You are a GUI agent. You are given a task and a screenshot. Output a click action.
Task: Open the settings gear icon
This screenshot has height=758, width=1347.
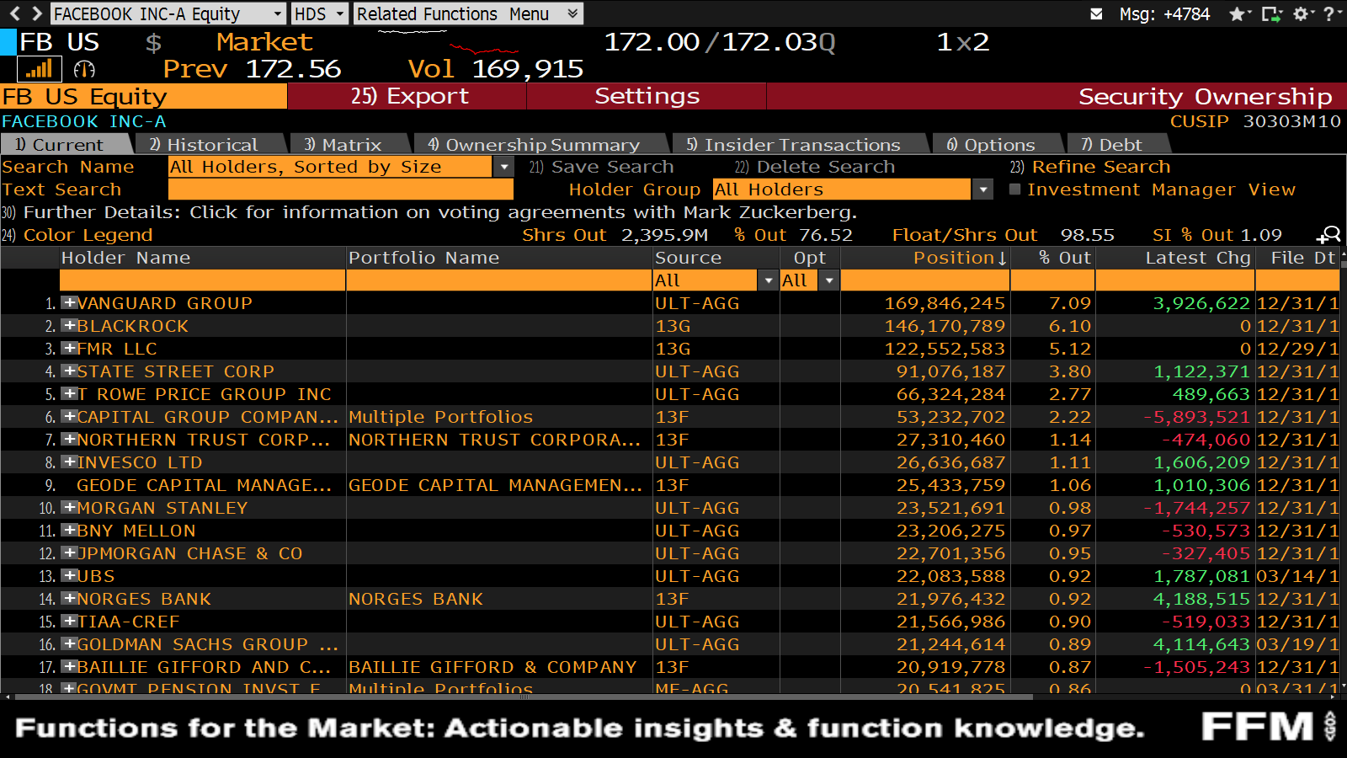tap(1301, 13)
